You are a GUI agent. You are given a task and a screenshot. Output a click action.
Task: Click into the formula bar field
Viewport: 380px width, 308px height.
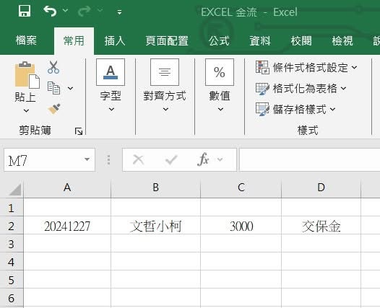[x=310, y=160]
